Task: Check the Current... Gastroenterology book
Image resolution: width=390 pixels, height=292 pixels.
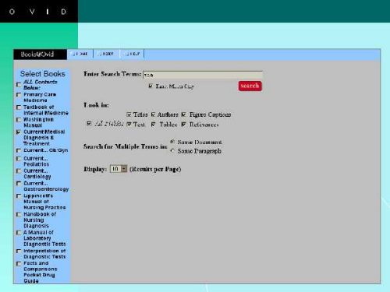Action: coord(19,184)
